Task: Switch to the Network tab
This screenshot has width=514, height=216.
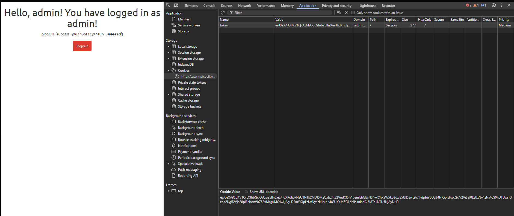Action: click(244, 5)
